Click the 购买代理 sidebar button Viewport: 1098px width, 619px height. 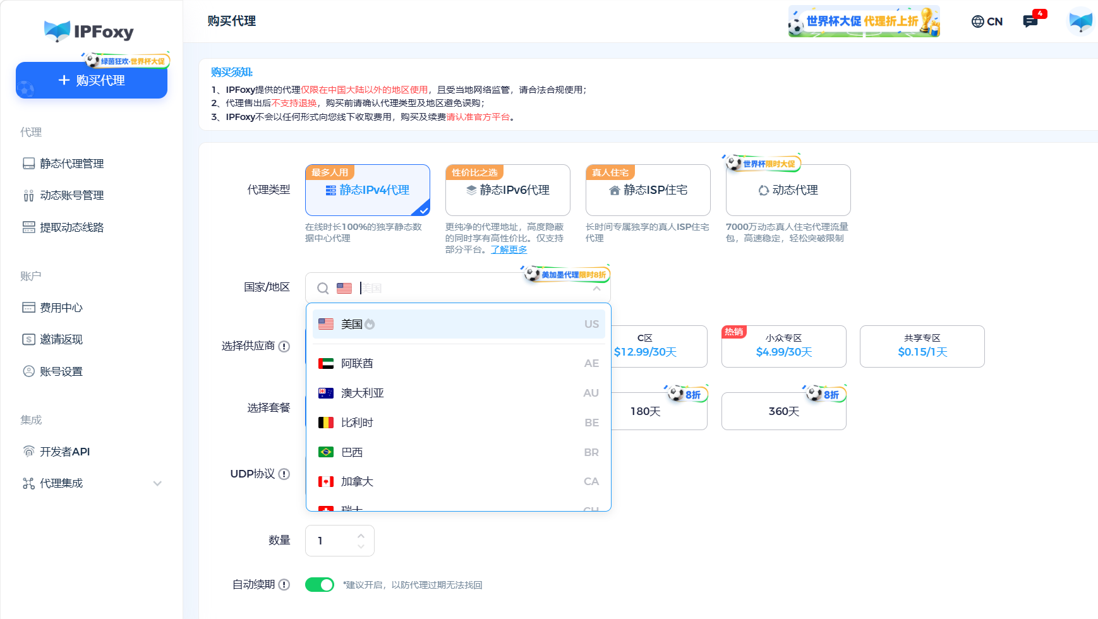pyautogui.click(x=92, y=80)
